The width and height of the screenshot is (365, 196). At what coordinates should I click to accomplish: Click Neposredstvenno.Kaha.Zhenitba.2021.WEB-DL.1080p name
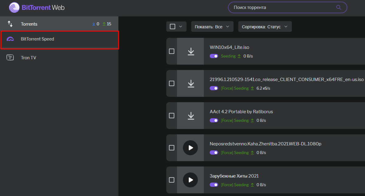pyautogui.click(x=266, y=144)
